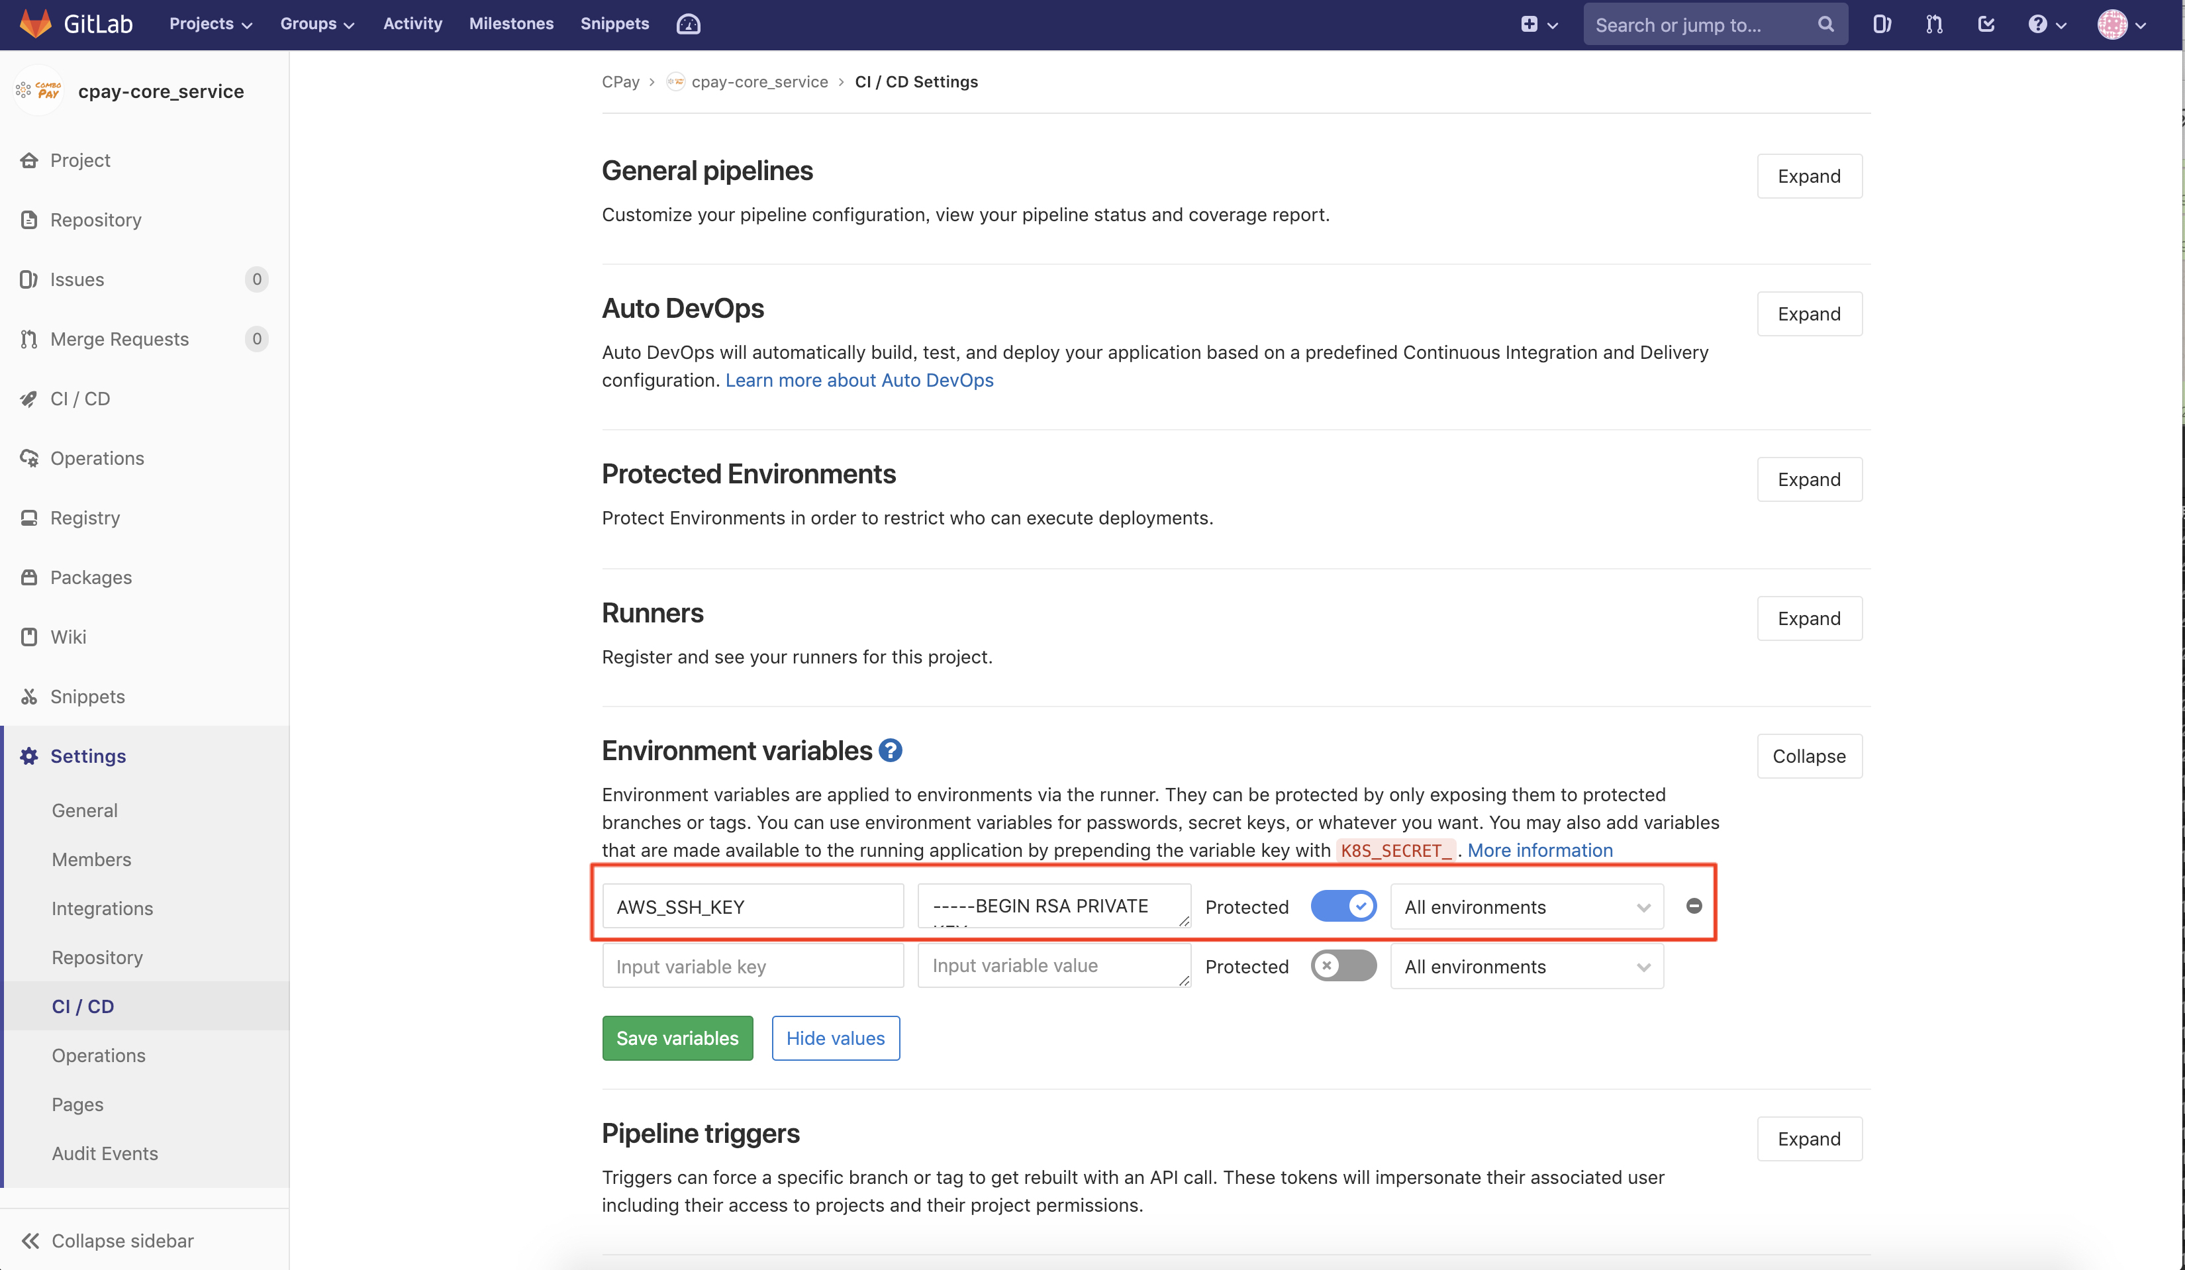Open the Projects dropdown menu
The width and height of the screenshot is (2185, 1270).
pos(211,24)
